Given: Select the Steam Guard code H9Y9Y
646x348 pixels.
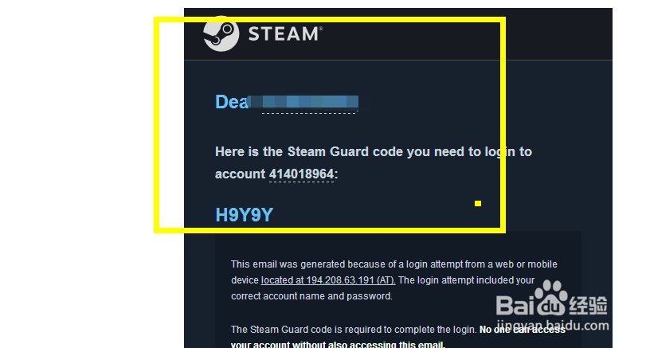Looking at the screenshot, I should [245, 215].
